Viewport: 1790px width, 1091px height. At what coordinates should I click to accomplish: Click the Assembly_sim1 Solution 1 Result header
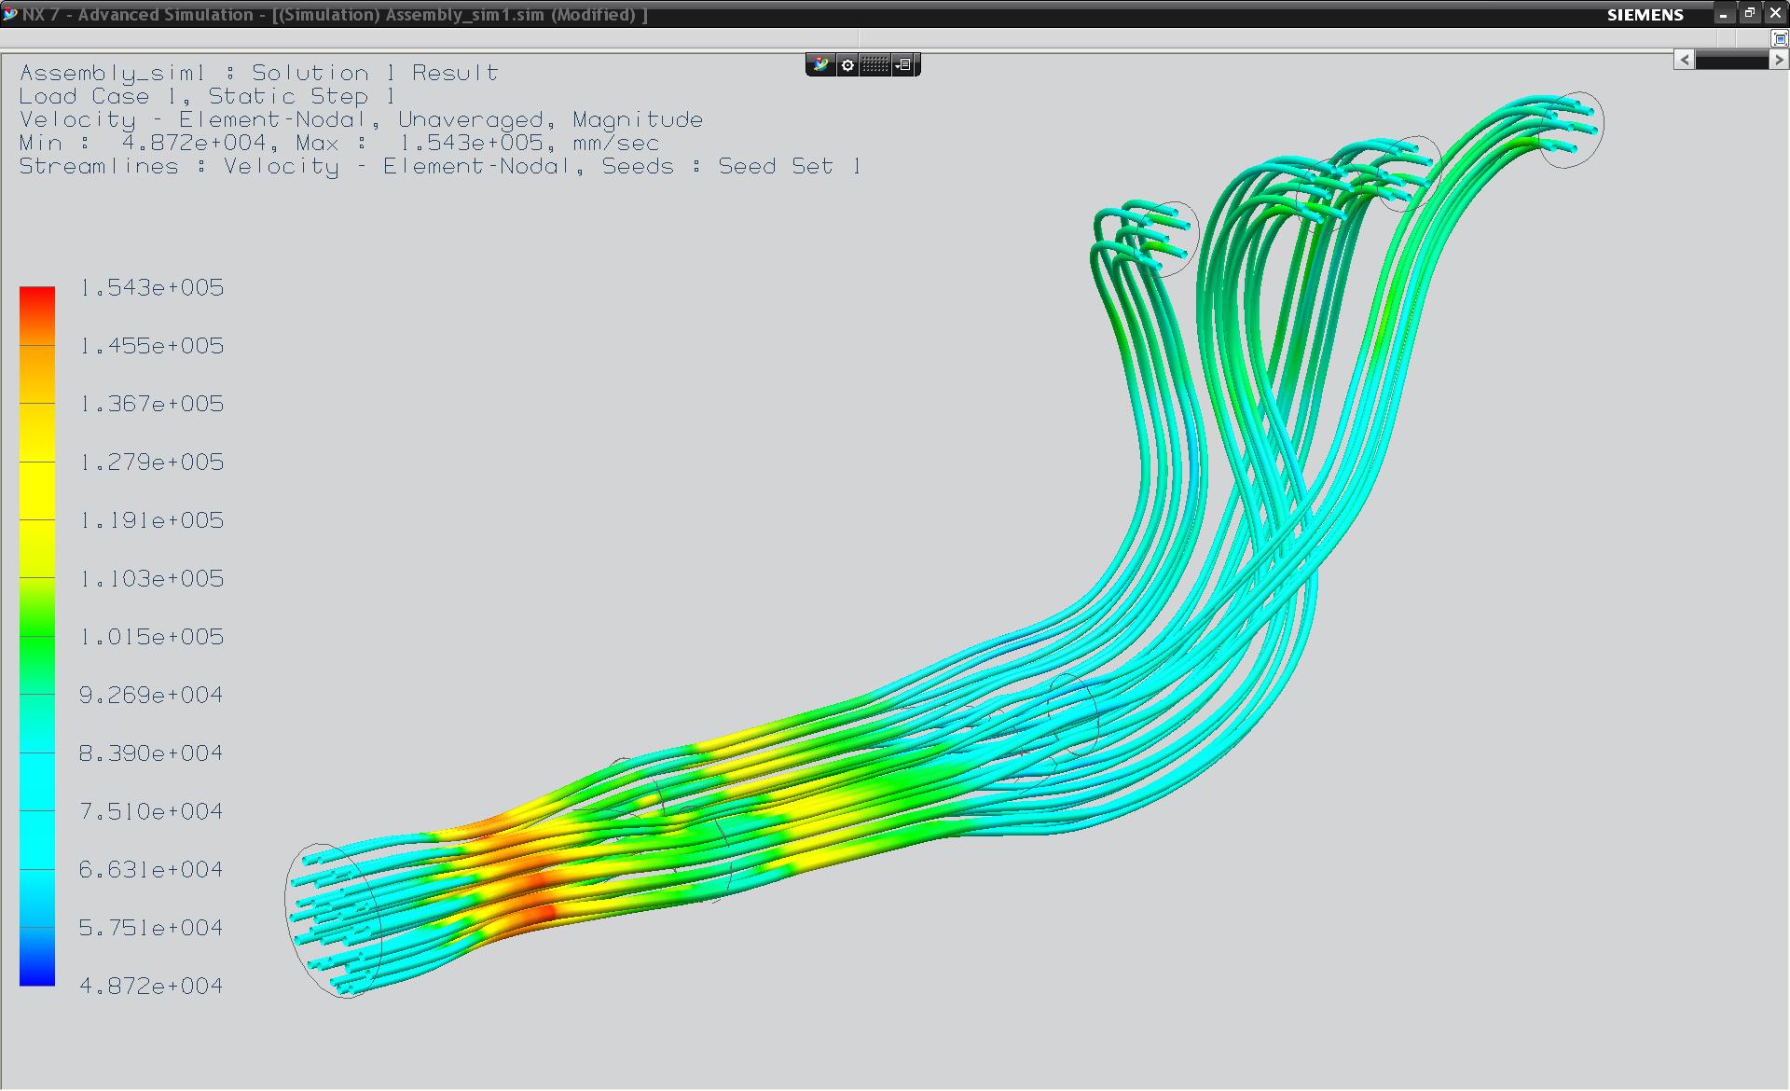pyautogui.click(x=259, y=73)
